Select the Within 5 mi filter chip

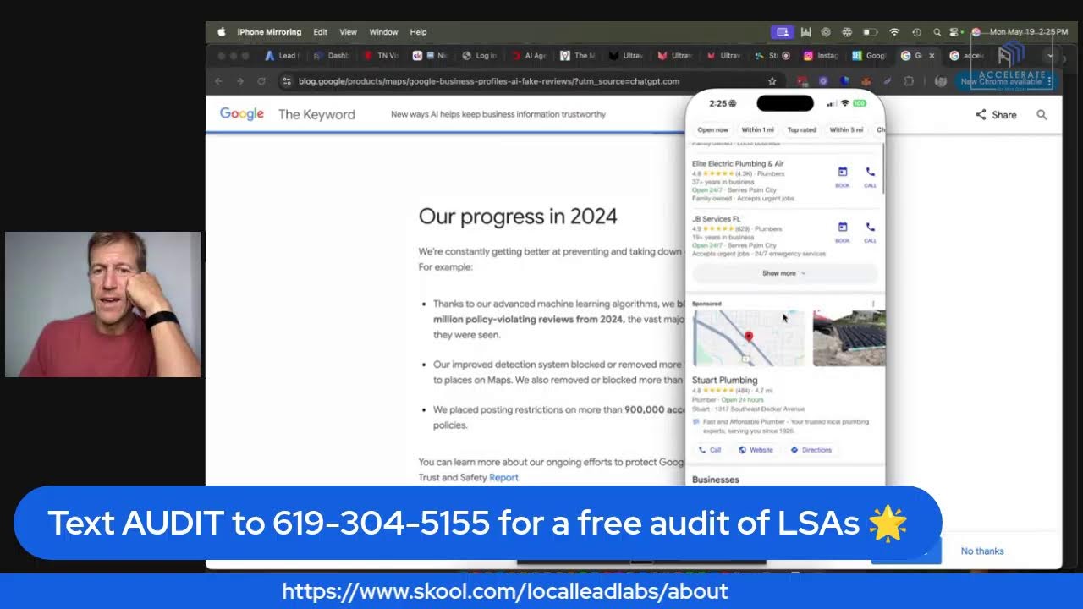click(846, 129)
